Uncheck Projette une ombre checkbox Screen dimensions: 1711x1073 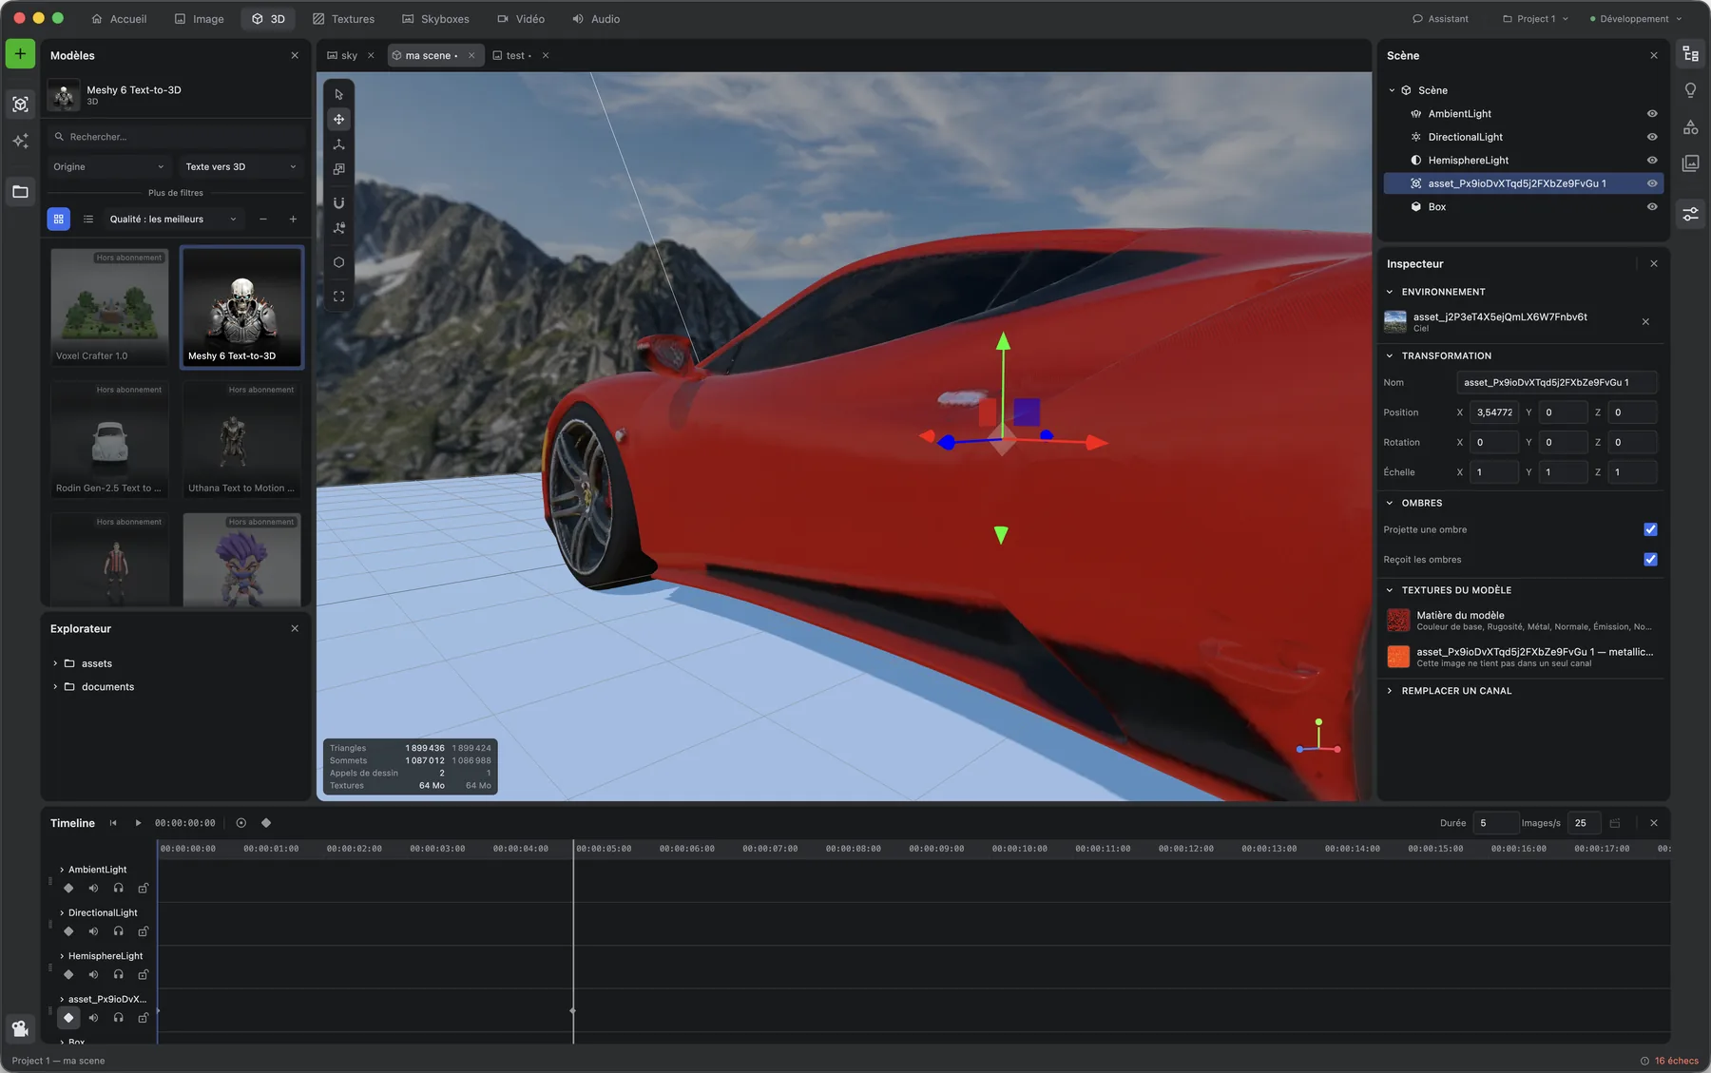pyautogui.click(x=1650, y=529)
